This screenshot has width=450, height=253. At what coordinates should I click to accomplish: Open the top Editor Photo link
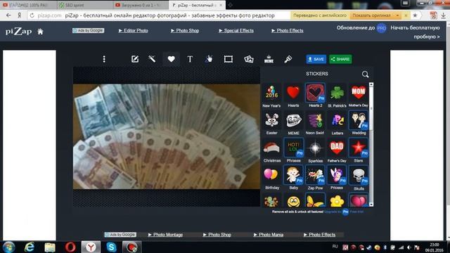tap(134, 30)
